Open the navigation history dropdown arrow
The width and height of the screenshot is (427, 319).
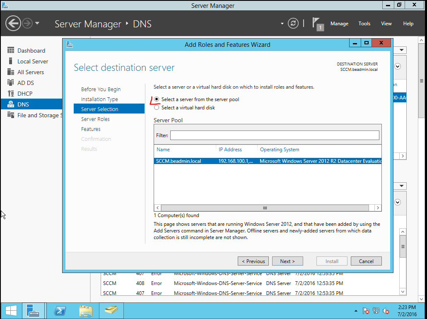[x=37, y=23]
